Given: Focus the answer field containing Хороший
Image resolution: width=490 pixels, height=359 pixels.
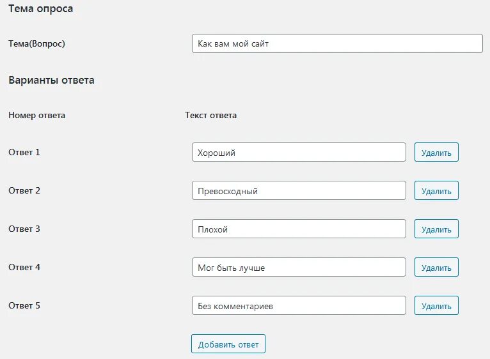Looking at the screenshot, I should (x=299, y=153).
